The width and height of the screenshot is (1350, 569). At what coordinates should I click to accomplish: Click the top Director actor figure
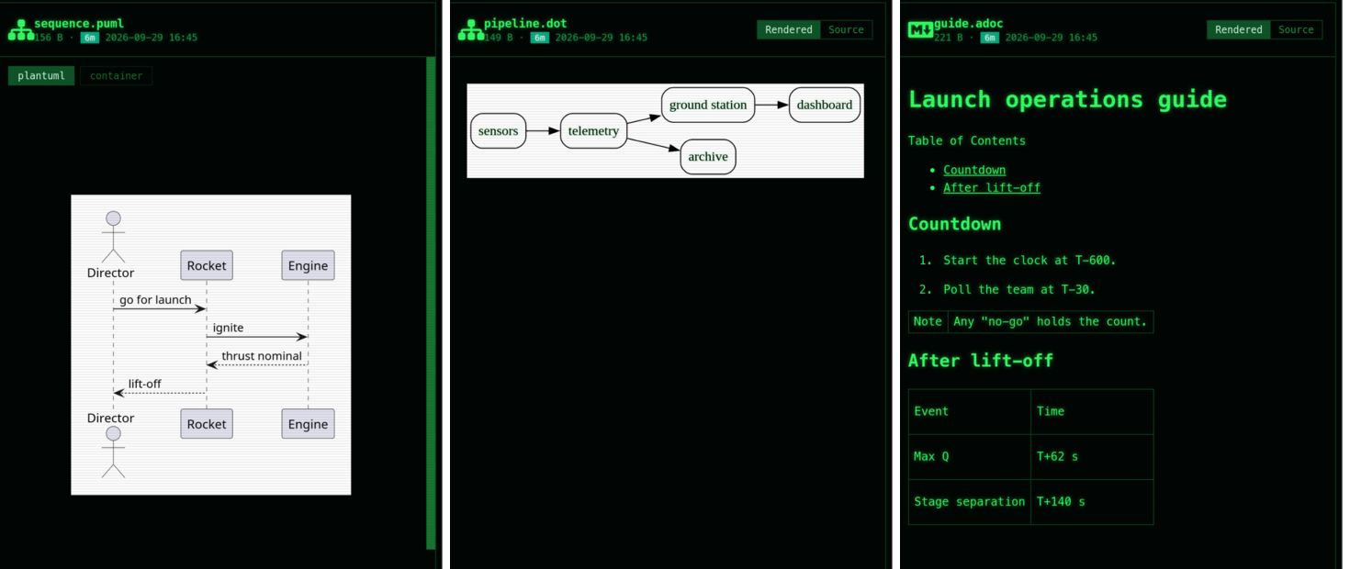pos(113,237)
